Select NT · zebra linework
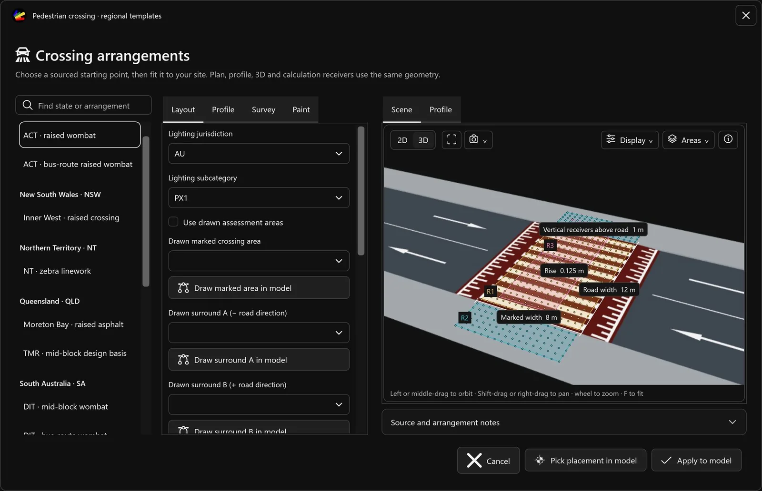Viewport: 762px width, 491px height. click(x=80, y=271)
